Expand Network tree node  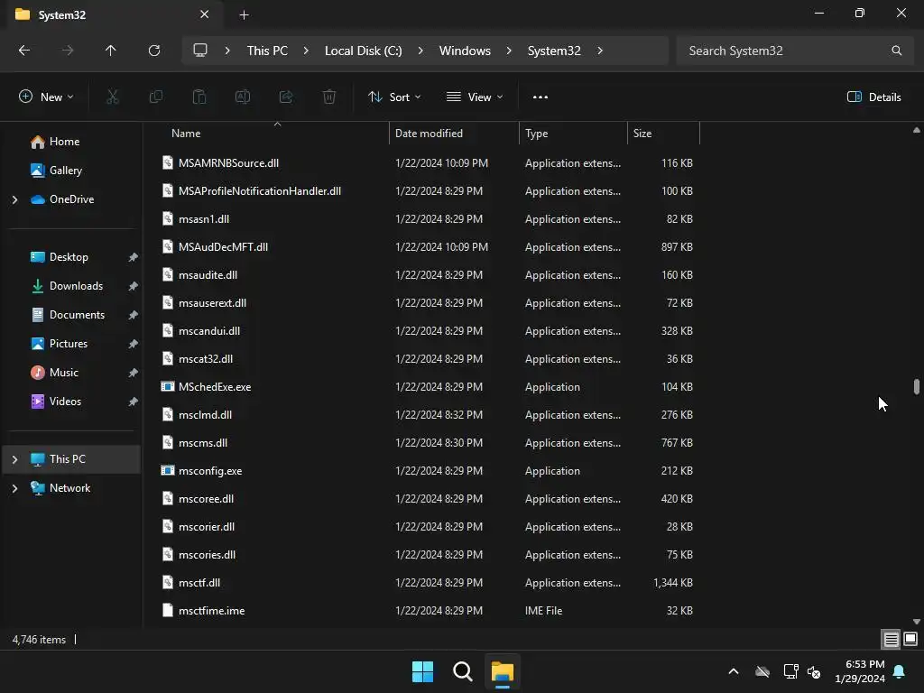[14, 488]
